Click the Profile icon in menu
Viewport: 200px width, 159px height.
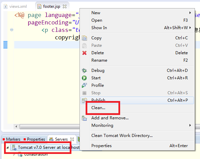(84, 85)
